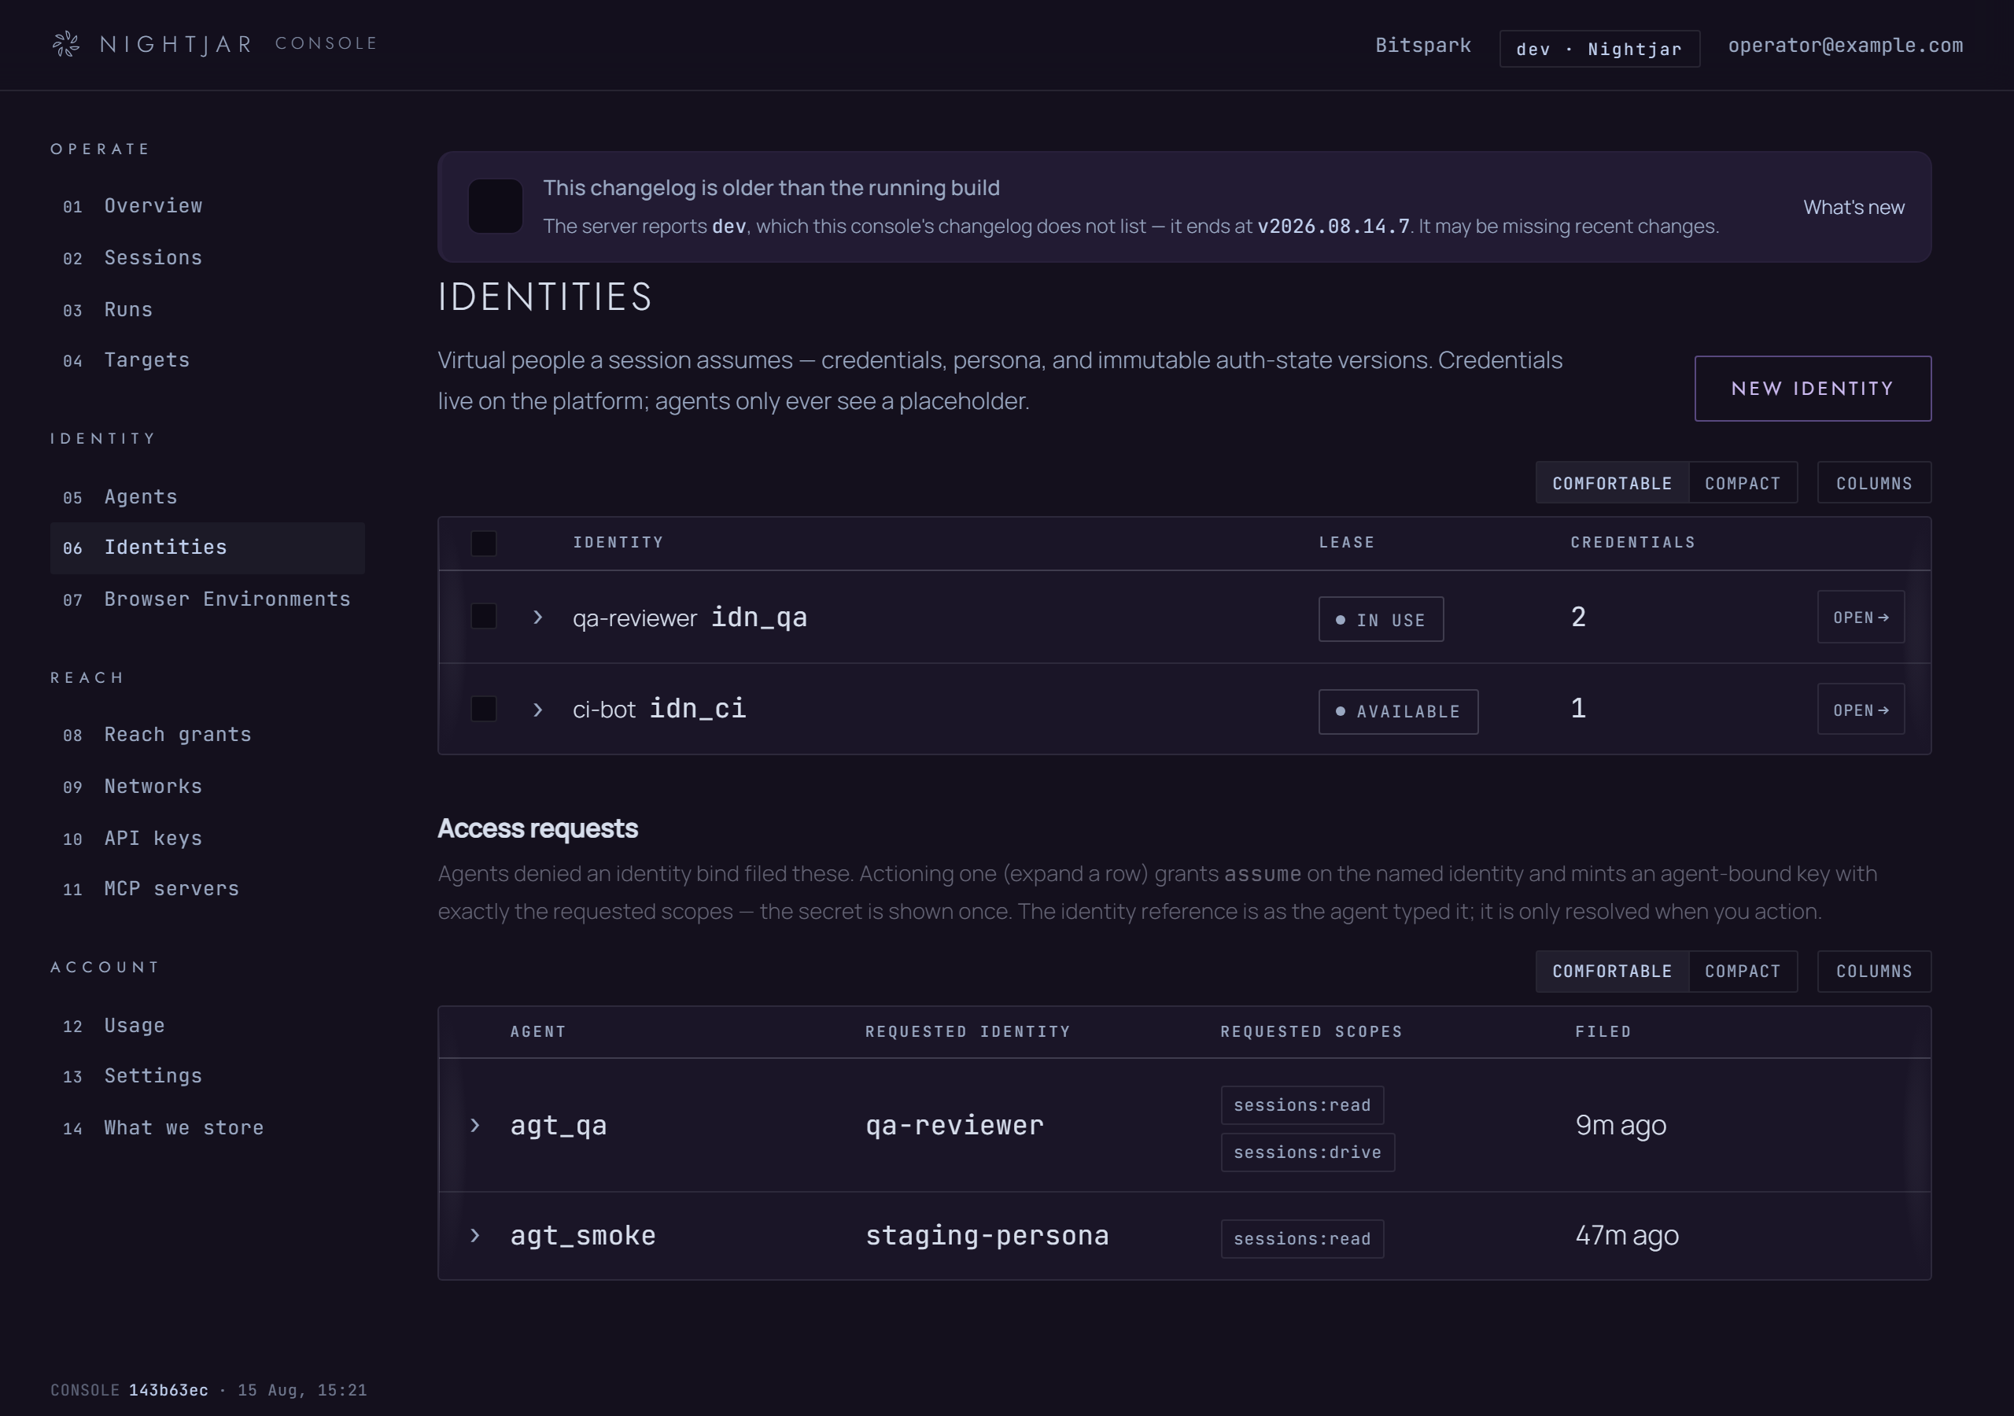Open the Overview page
Viewport: 2014px width, 1416px height.
pos(207,206)
